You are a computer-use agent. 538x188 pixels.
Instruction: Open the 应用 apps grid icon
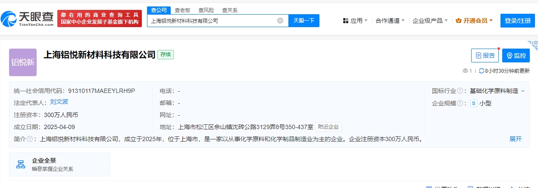pos(346,21)
